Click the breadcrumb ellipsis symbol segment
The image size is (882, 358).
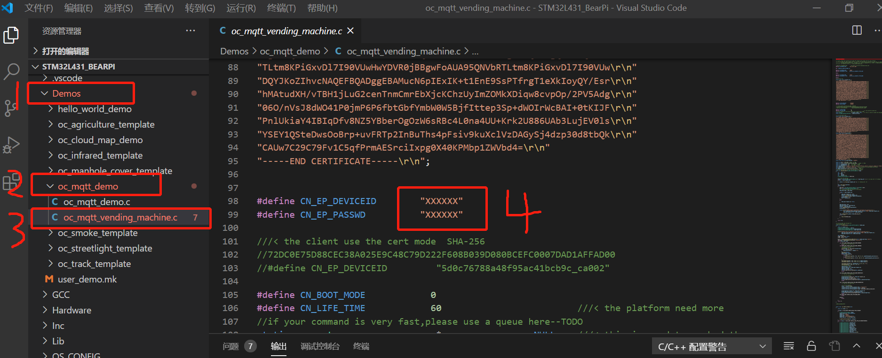[475, 51]
